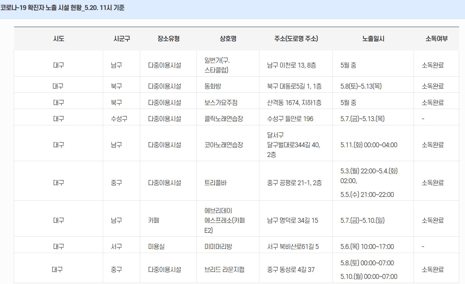Select the 클릭노래연습장 entry
This screenshot has width=465, height=284.
click(224, 119)
